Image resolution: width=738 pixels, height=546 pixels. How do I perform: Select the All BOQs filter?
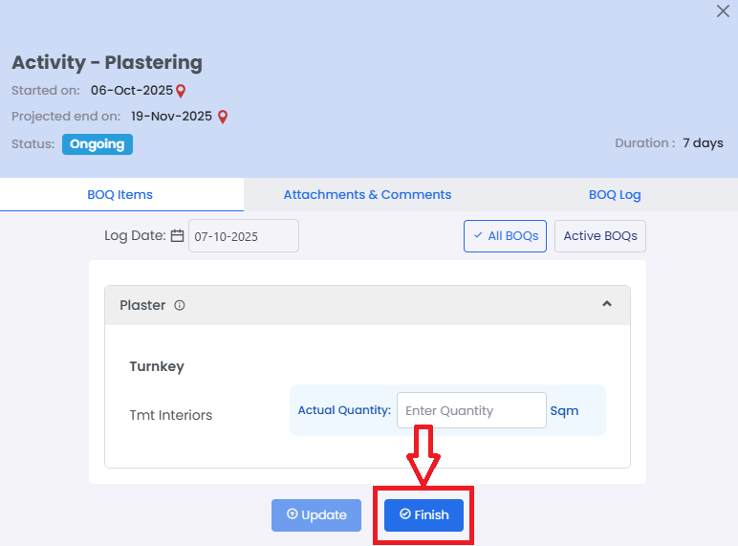506,236
